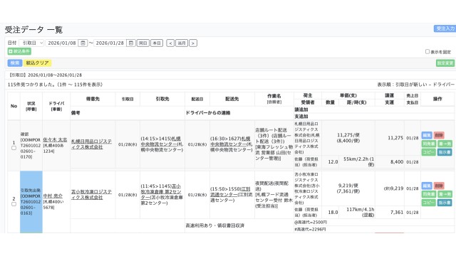
Task: Click the end date field 2026/01/28
Action: pyautogui.click(x=110, y=43)
